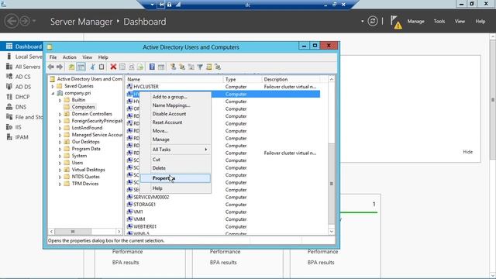Screen dimensions: 496x279
Task: Select the Users container in tree
Action: tap(77, 163)
